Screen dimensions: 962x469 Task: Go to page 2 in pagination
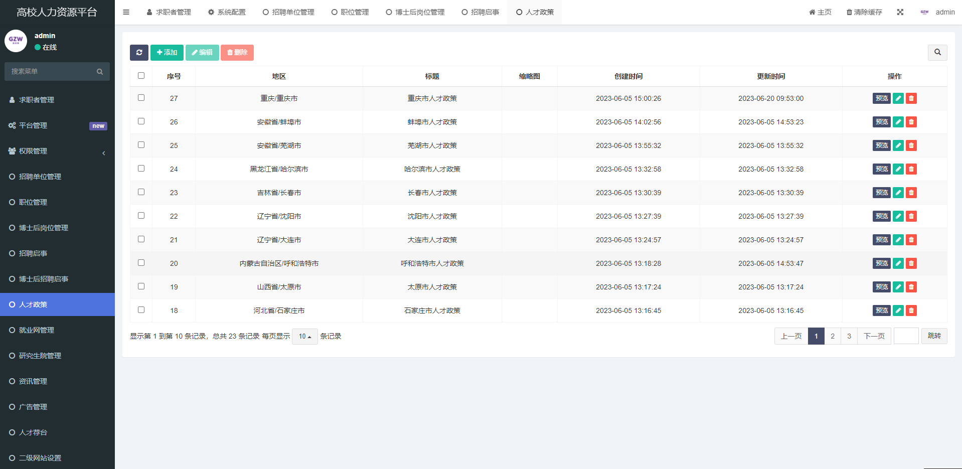(832, 336)
